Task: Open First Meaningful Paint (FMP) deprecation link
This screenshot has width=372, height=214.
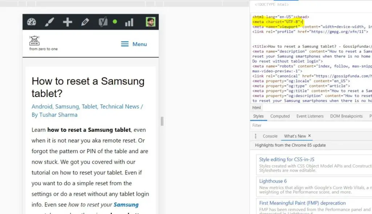Action: tap(302, 203)
